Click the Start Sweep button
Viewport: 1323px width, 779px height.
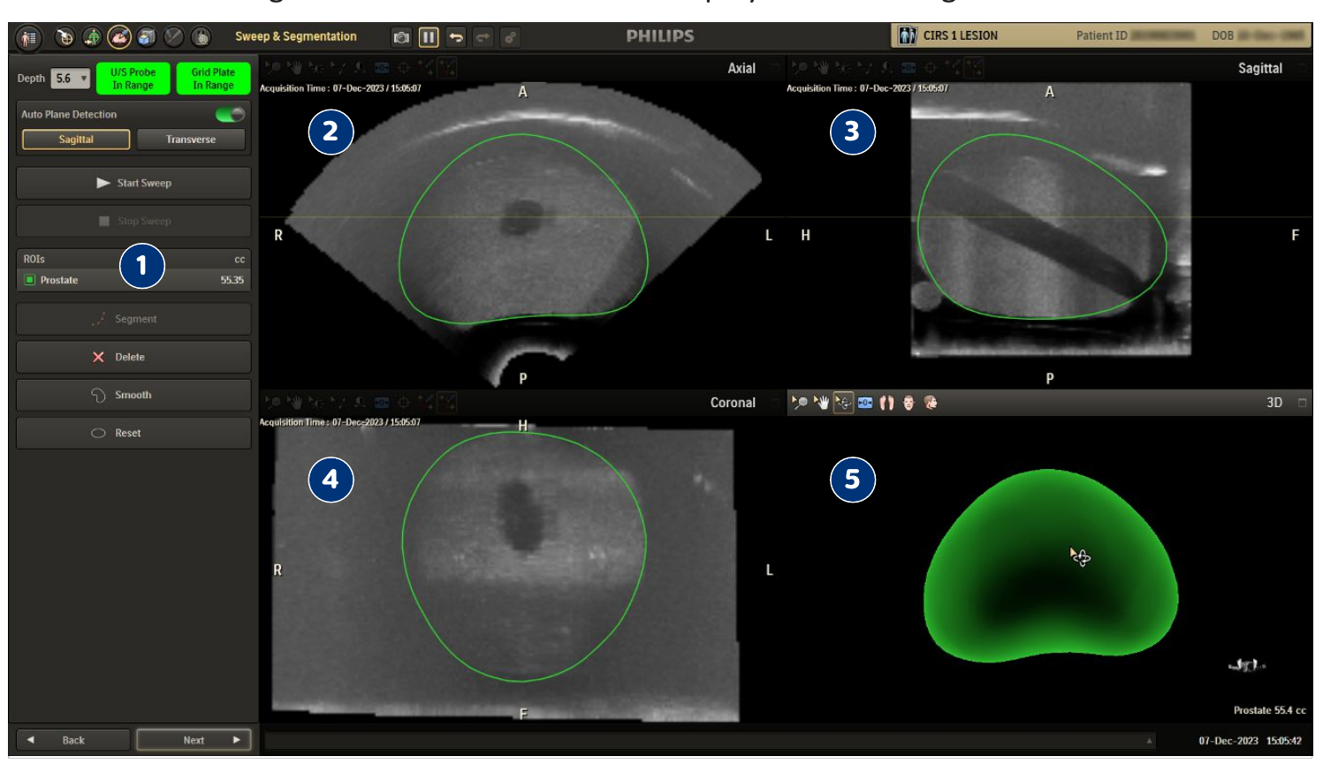tap(133, 183)
